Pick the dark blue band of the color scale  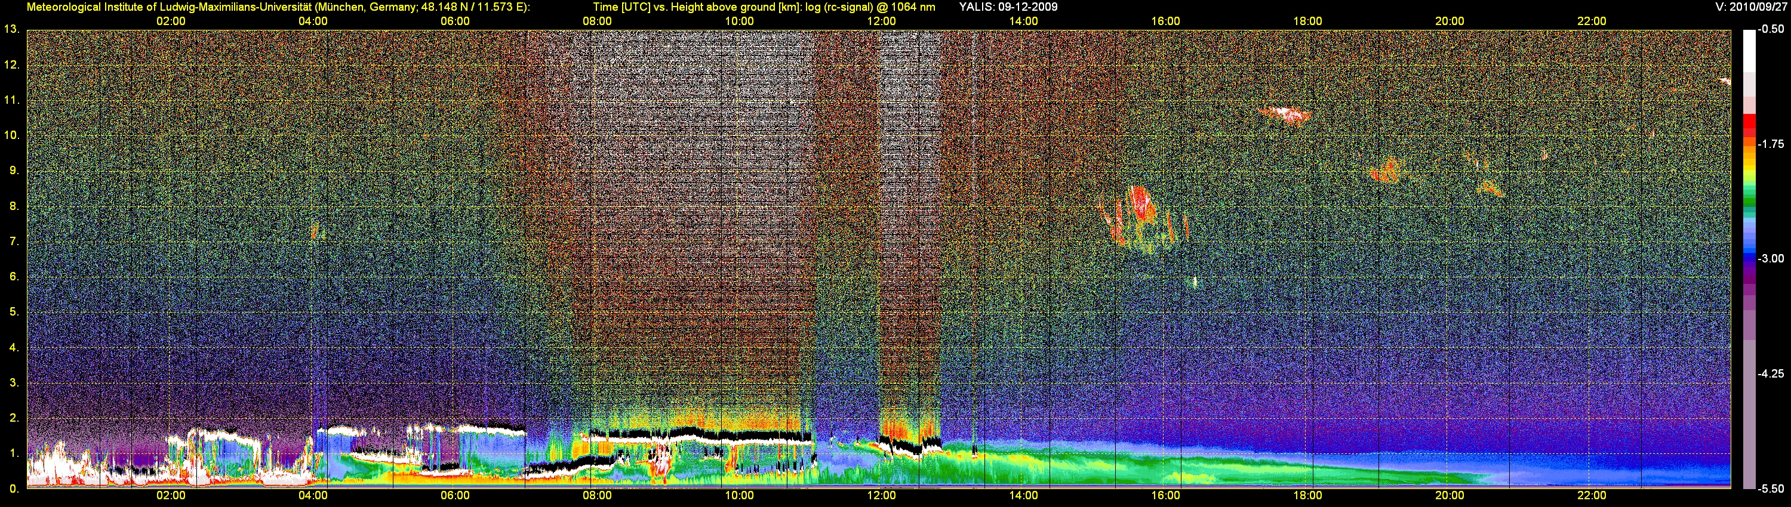(1749, 258)
